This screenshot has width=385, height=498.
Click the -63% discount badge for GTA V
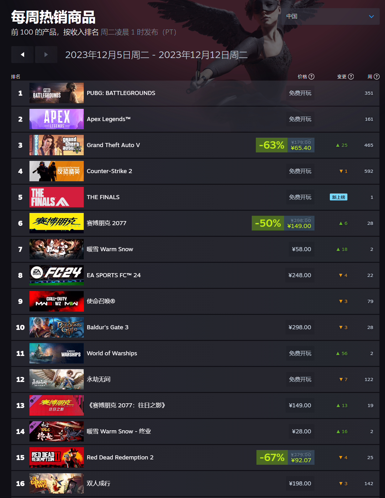click(272, 145)
